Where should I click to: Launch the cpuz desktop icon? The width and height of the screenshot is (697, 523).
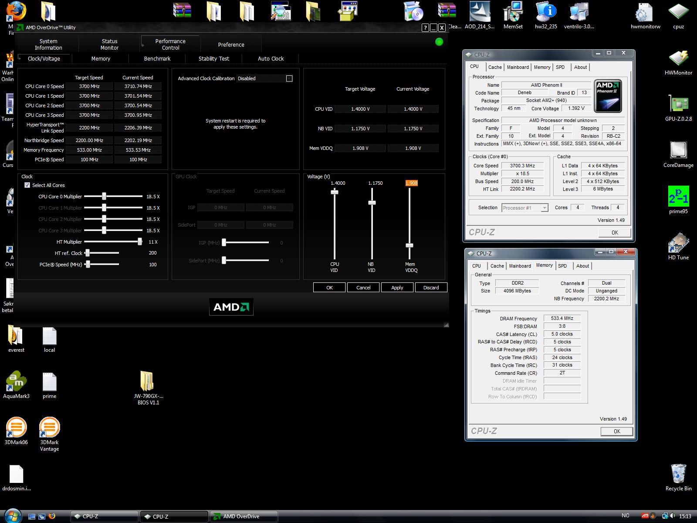pos(678,15)
